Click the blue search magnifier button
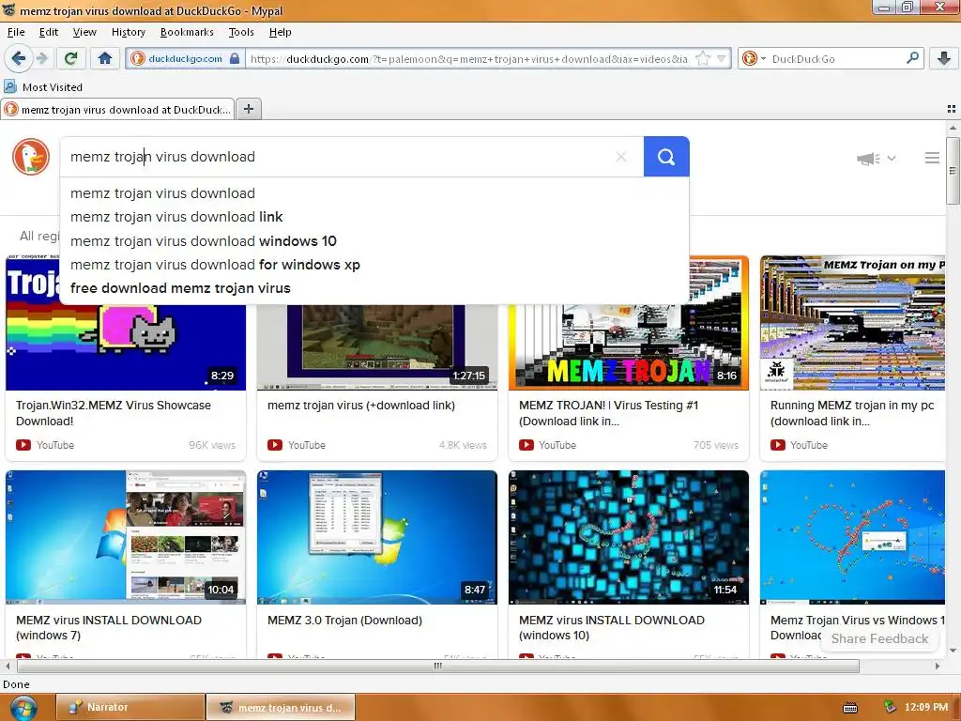The width and height of the screenshot is (961, 721). pyautogui.click(x=666, y=157)
